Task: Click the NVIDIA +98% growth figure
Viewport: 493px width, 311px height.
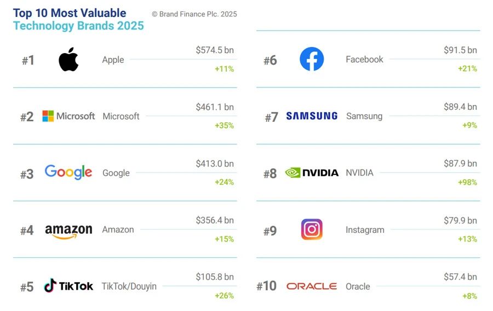Action: [x=467, y=183]
